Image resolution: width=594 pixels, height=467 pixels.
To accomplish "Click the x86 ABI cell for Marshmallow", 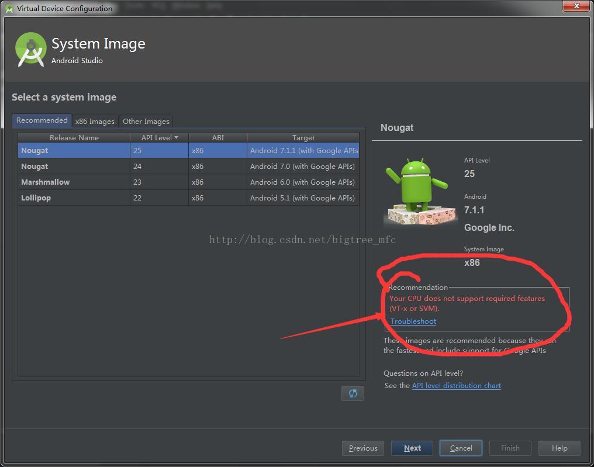I will point(218,182).
